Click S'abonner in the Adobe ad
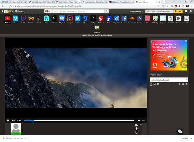This screenshot has height=142, width=194. [159, 56]
